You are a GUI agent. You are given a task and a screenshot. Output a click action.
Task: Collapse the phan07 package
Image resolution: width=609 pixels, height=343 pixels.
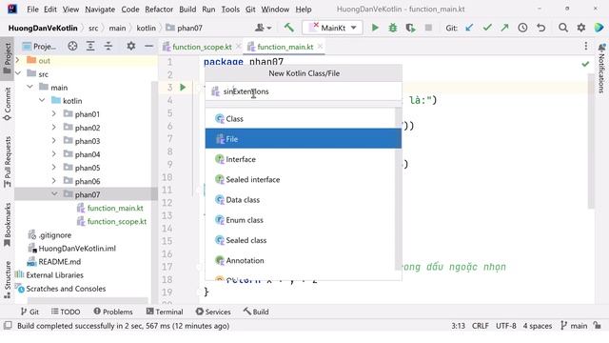click(x=54, y=194)
